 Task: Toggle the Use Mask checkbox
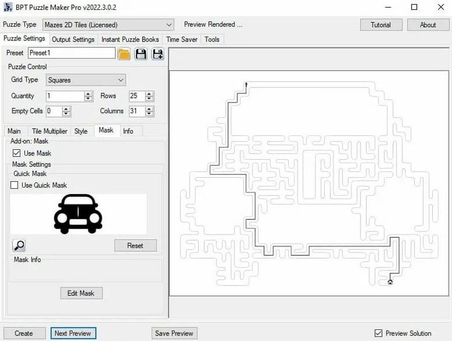[x=16, y=153]
